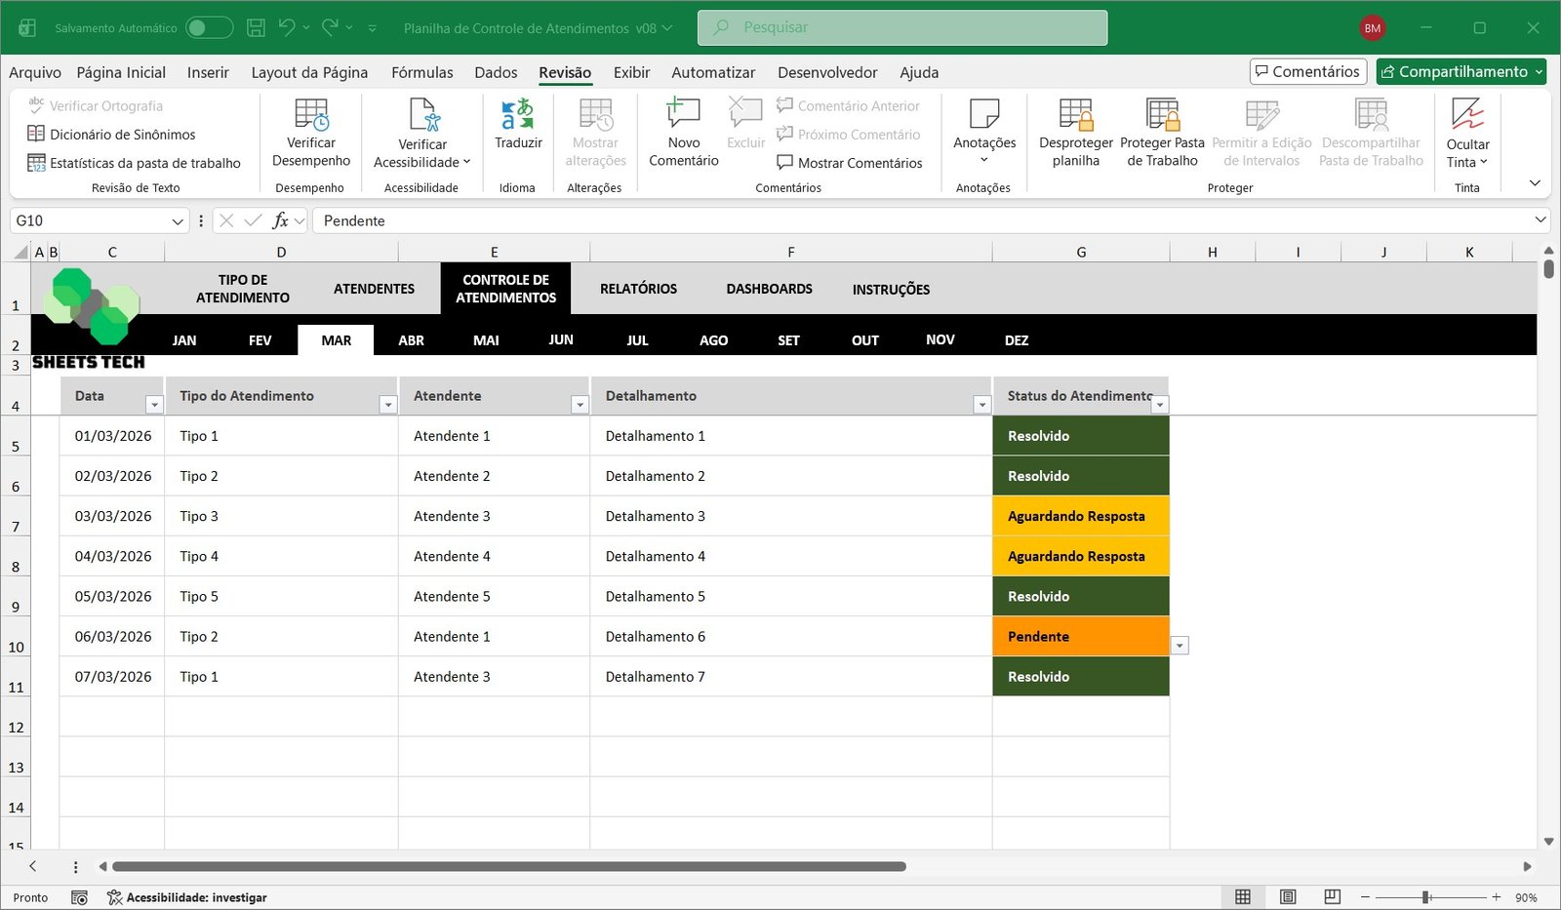Open Dicionário de Sinônimos
The width and height of the screenshot is (1561, 910).
[122, 135]
